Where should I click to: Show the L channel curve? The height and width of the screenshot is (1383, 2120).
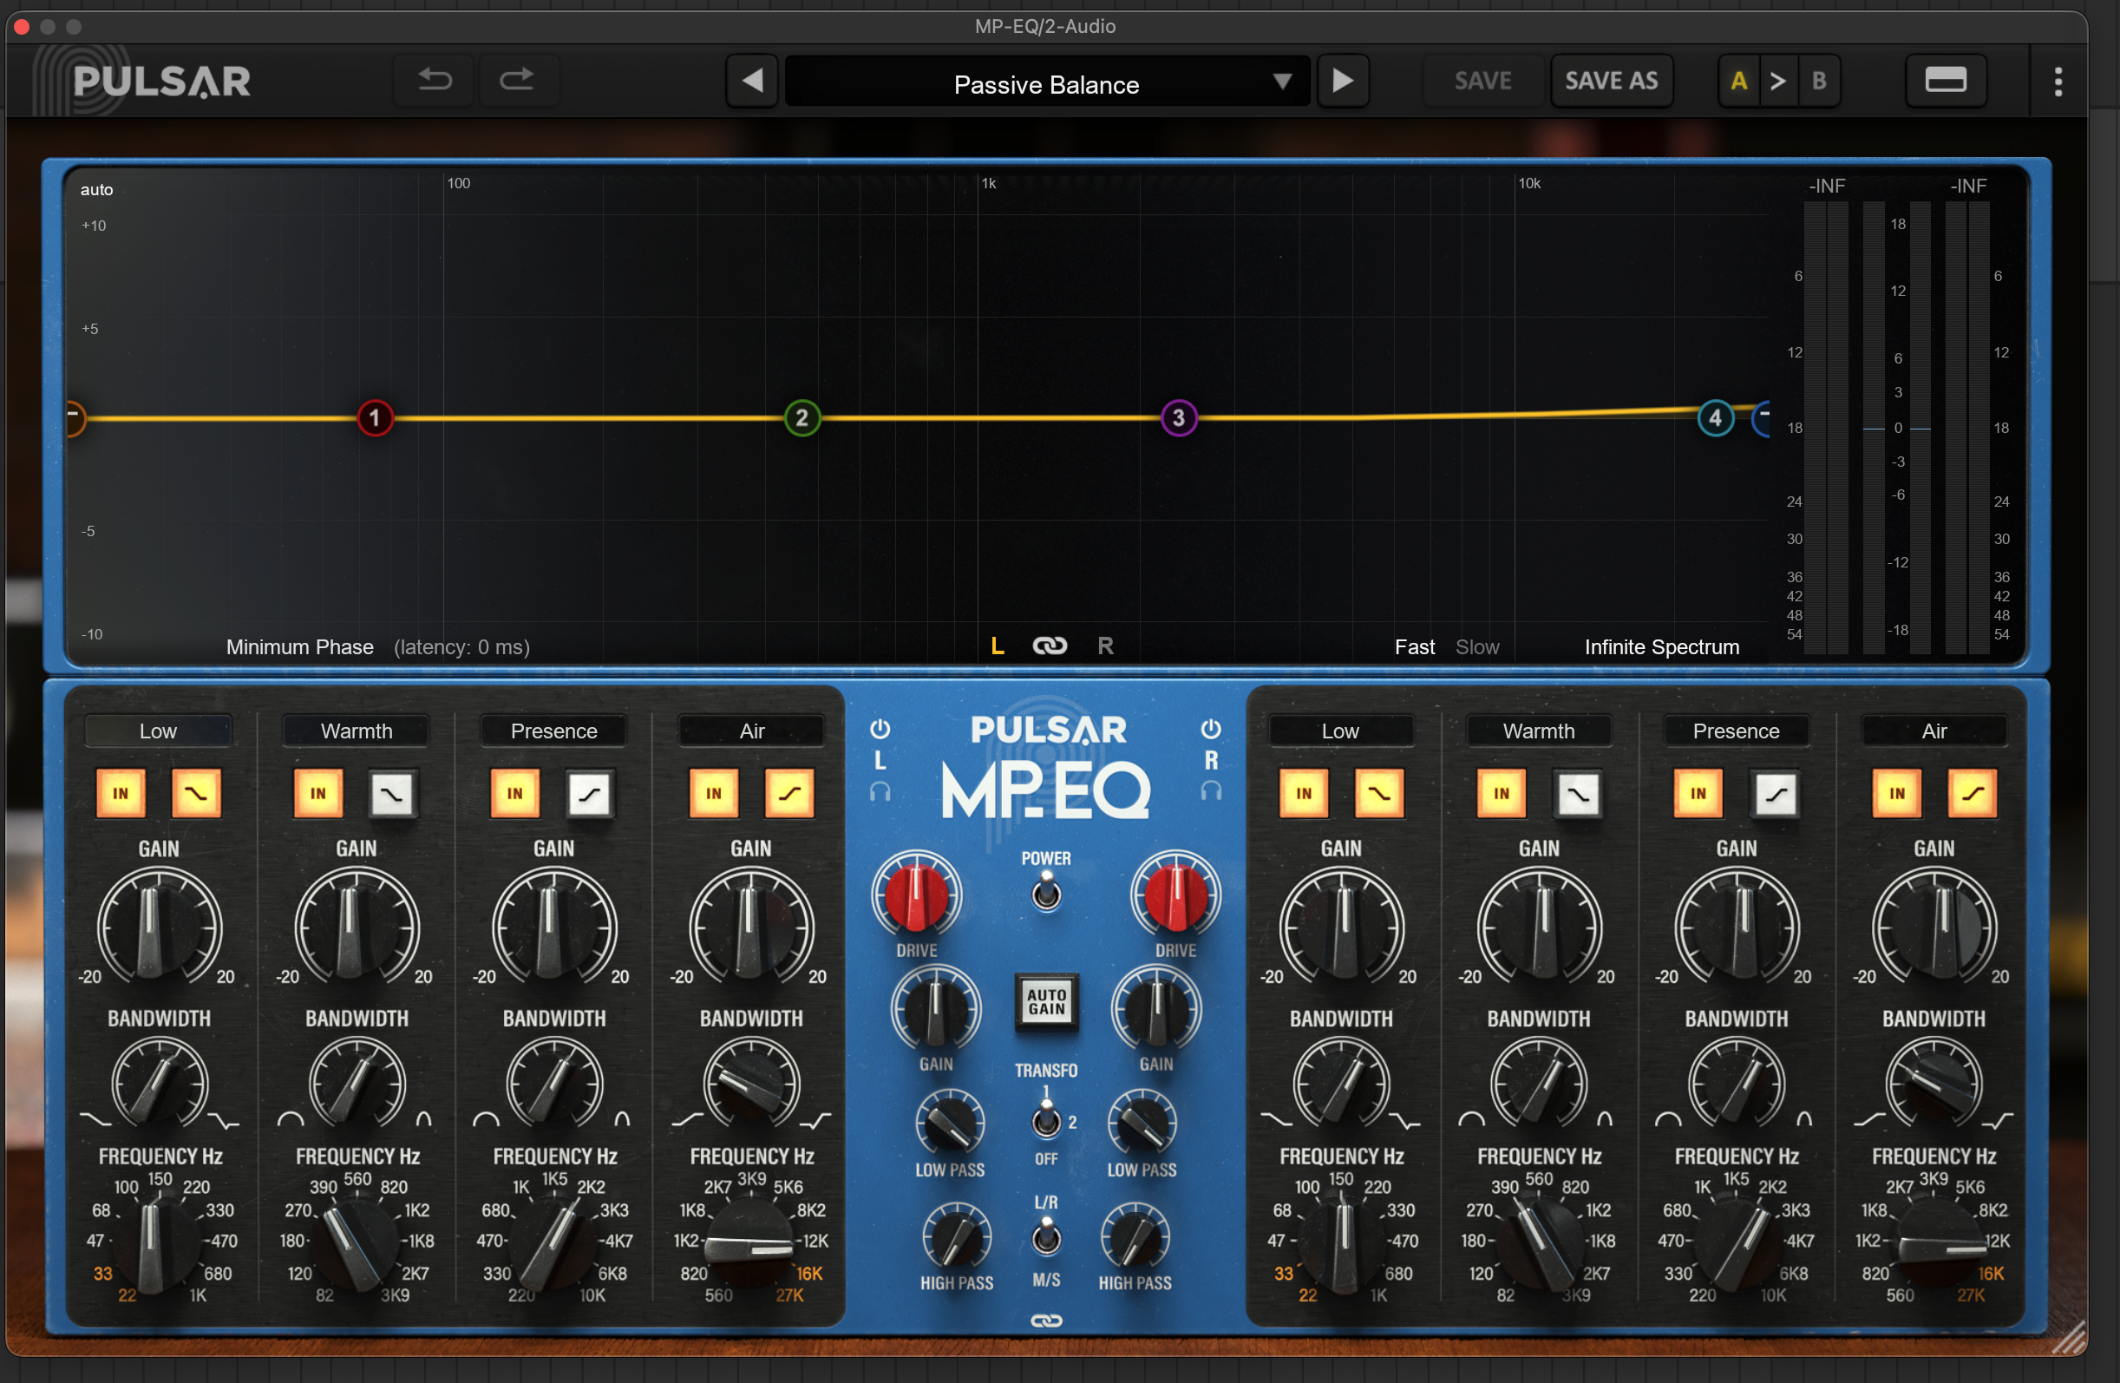[998, 646]
